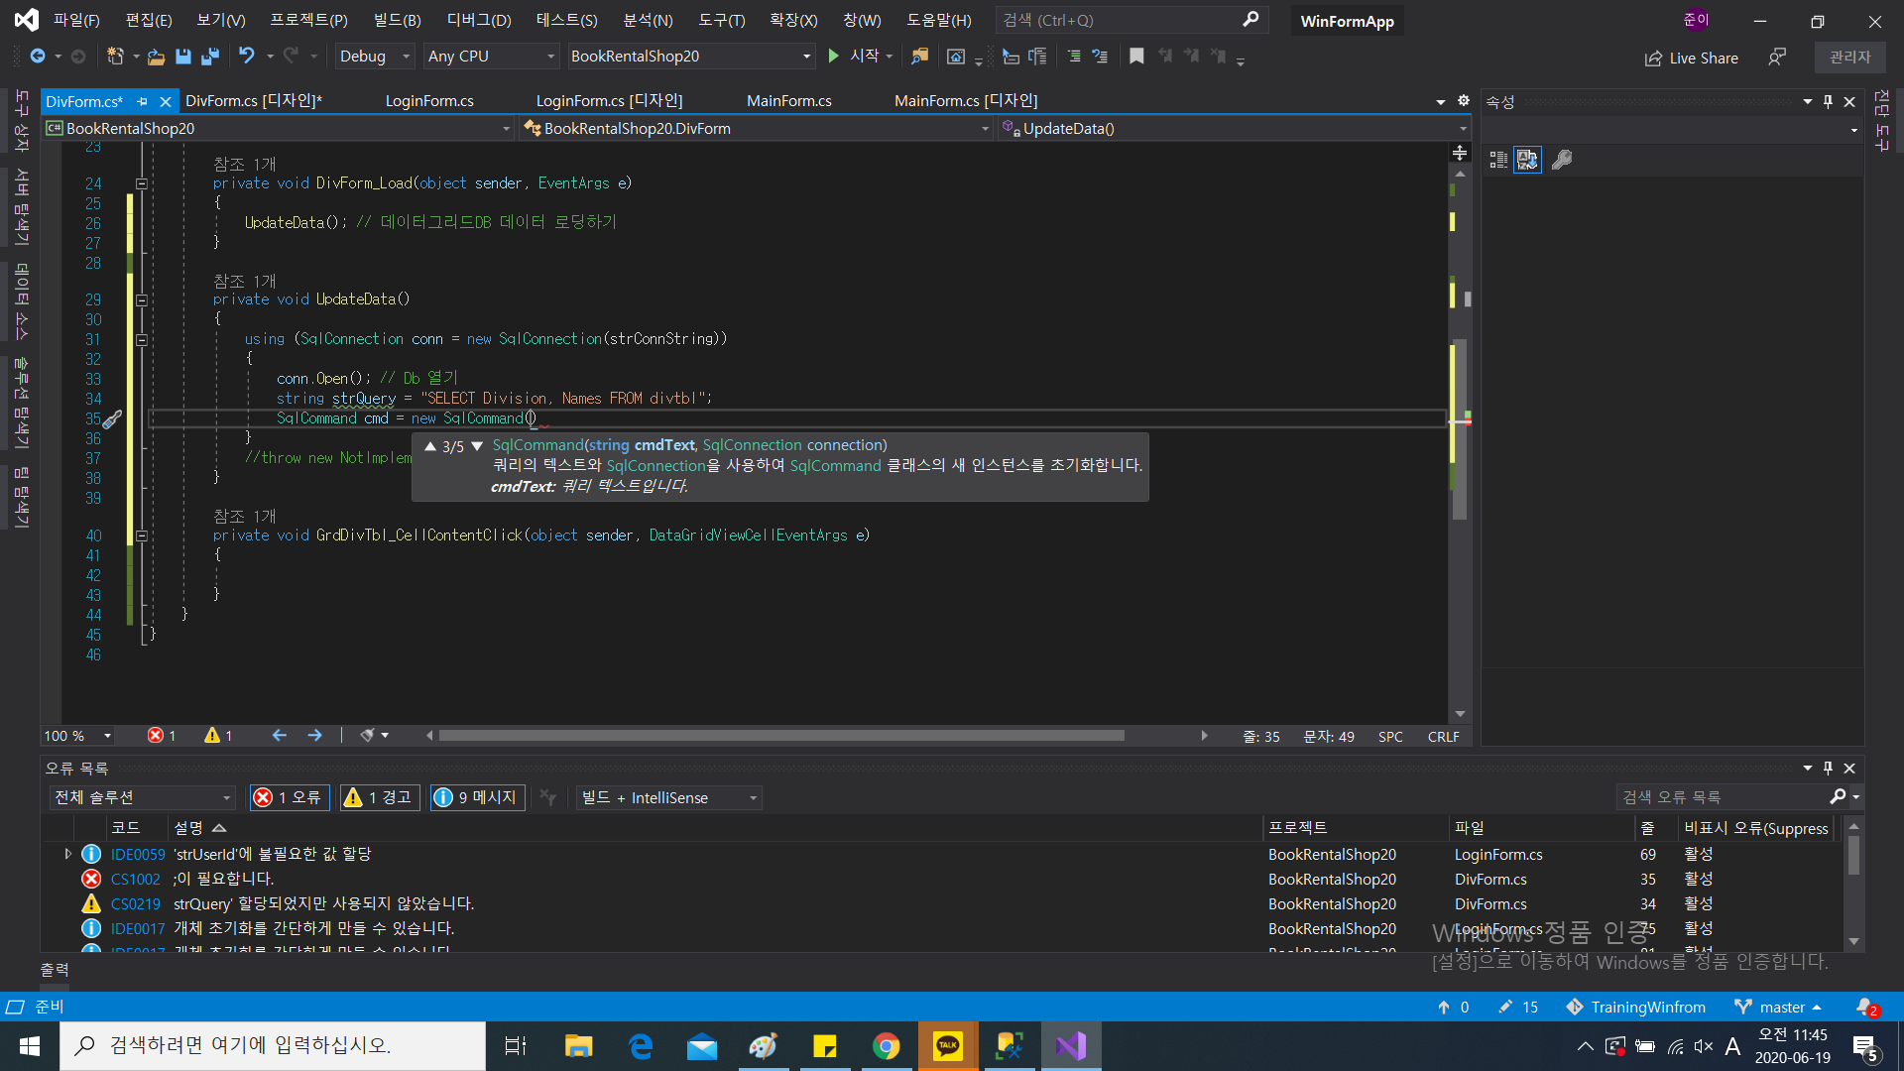Screen dimensions: 1904x1071
Task: Switch to the MainForm.cs tab
Action: coord(788,101)
